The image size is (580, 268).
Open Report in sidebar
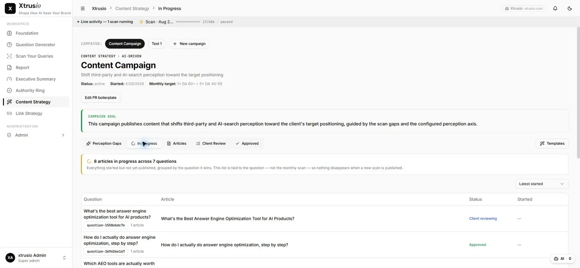(36, 68)
